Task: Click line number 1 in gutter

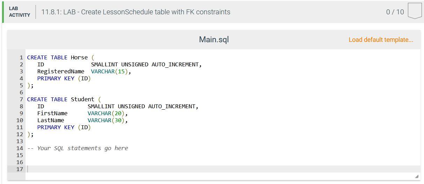Action: point(21,57)
